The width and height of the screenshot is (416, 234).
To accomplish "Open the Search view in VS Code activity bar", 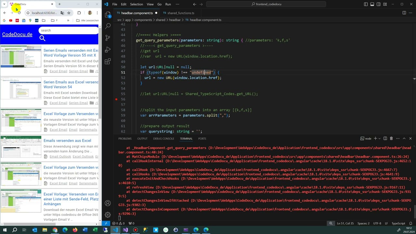I will [108, 26].
